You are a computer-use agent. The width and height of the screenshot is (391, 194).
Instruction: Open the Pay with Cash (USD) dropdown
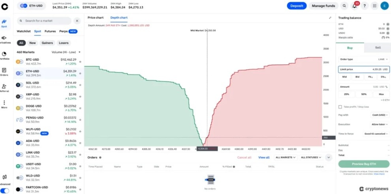click(380, 115)
